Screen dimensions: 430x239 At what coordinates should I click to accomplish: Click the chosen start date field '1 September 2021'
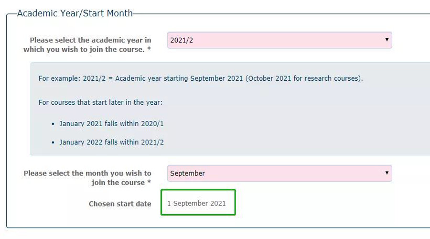198,202
